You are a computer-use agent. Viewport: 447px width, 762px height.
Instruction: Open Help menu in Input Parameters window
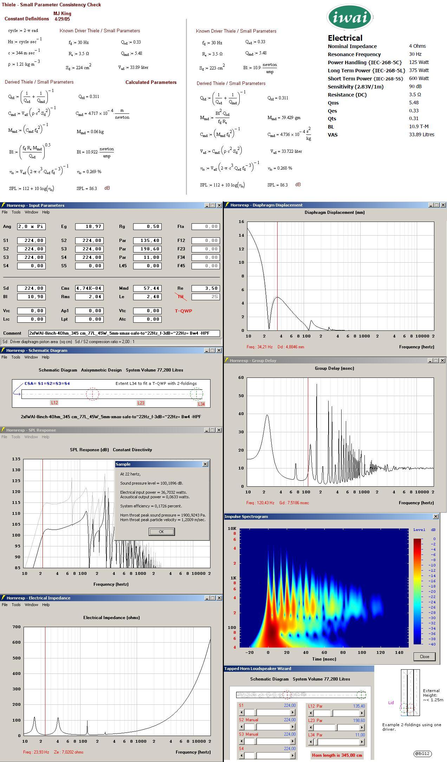click(46, 212)
